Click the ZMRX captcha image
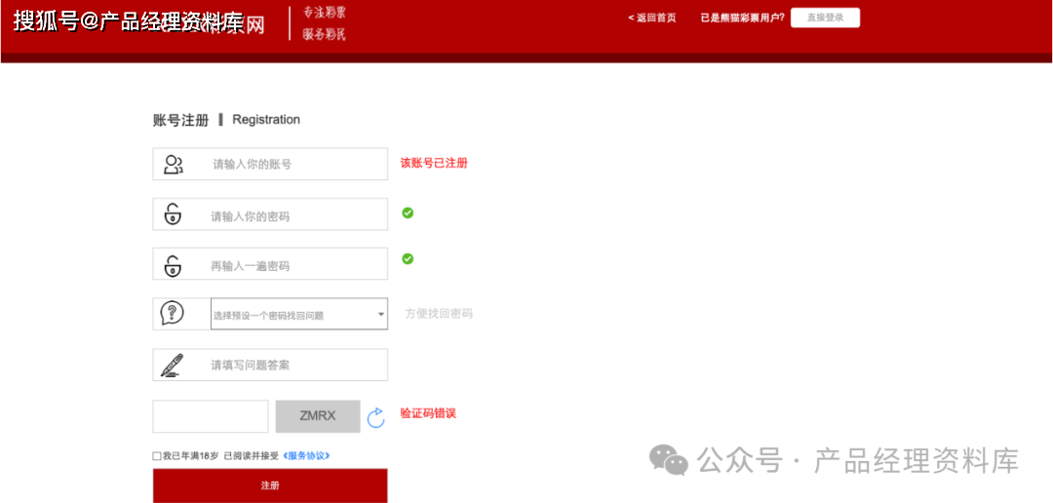Viewport: 1053px width, 503px height. [x=318, y=416]
